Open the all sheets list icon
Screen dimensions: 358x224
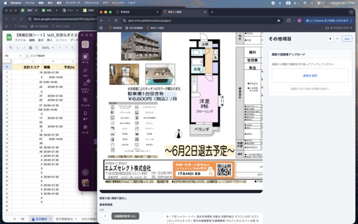click(x=22, y=219)
